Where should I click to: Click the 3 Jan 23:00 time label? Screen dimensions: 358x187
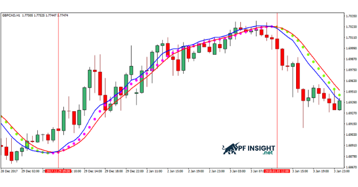coord(342,171)
